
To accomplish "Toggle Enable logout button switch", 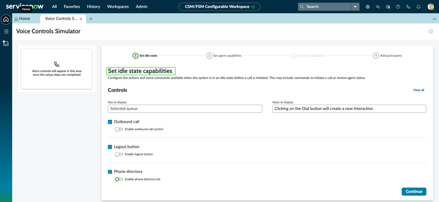I will coord(119,154).
